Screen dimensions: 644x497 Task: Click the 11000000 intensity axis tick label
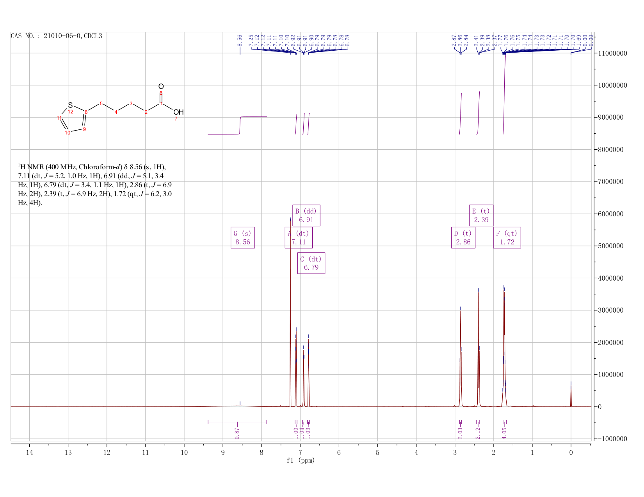tap(612, 53)
